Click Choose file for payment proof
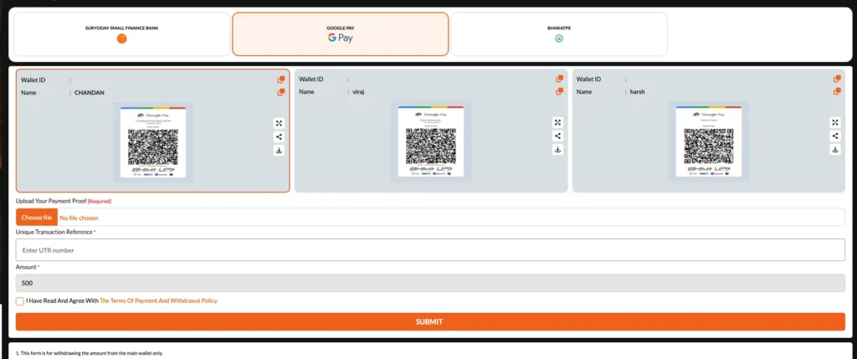This screenshot has height=359, width=857. (x=37, y=218)
